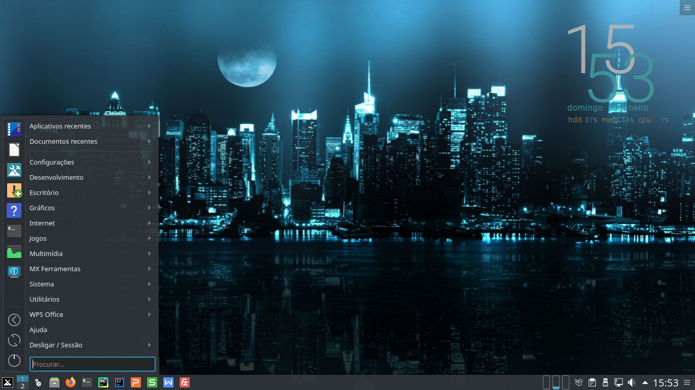The image size is (695, 390).
Task: Switch to virtual desktop 2
Action: point(22,386)
